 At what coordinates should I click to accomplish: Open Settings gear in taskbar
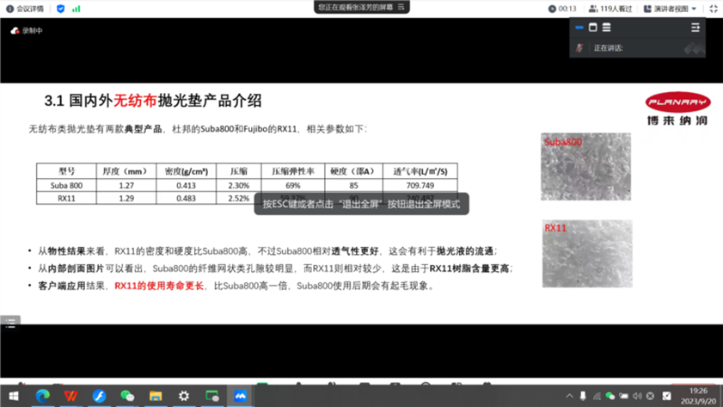tap(183, 396)
